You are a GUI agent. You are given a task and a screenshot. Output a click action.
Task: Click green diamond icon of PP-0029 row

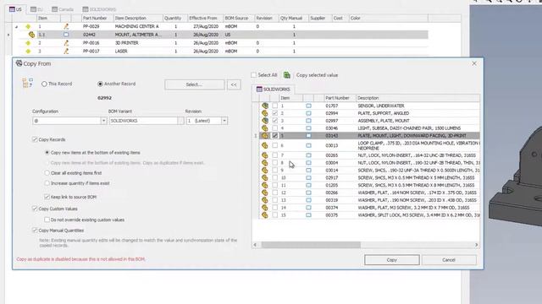coord(28,26)
